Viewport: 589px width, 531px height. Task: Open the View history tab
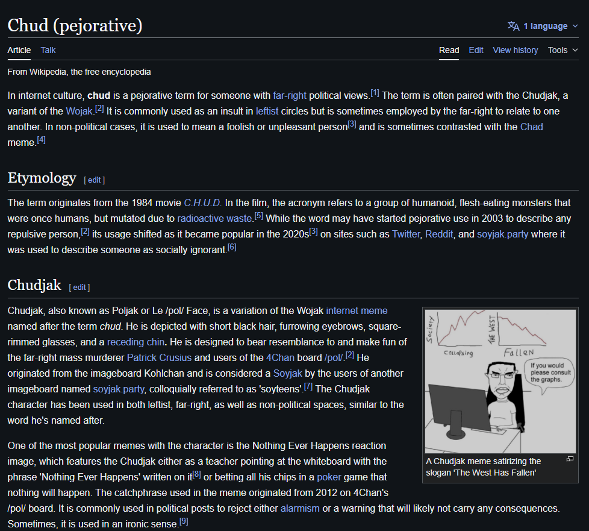tap(515, 50)
